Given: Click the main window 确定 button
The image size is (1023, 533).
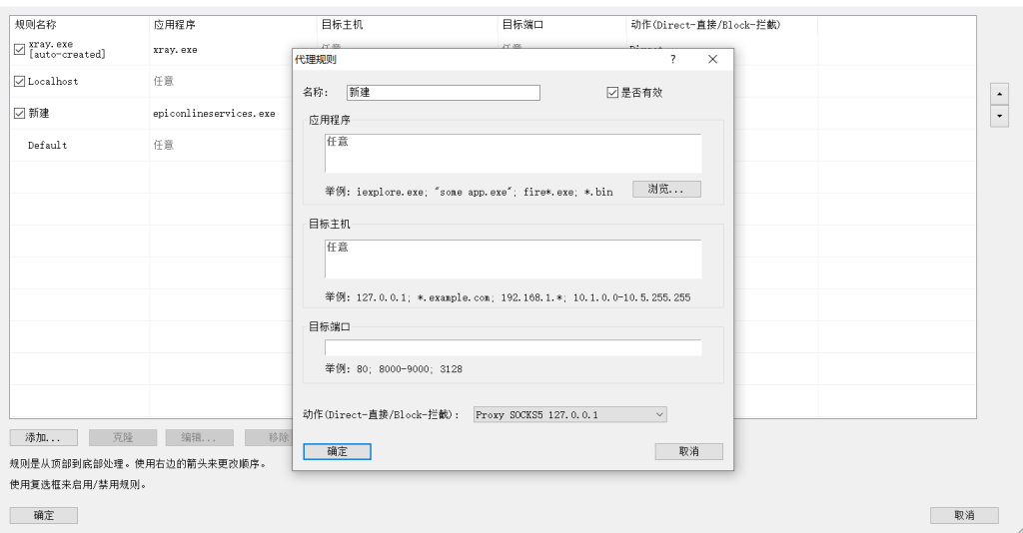Looking at the screenshot, I should [x=44, y=515].
